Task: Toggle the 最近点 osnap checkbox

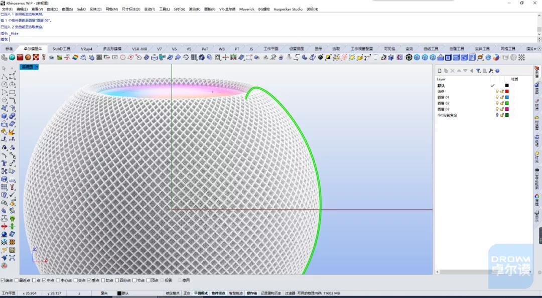Action: click(17, 280)
